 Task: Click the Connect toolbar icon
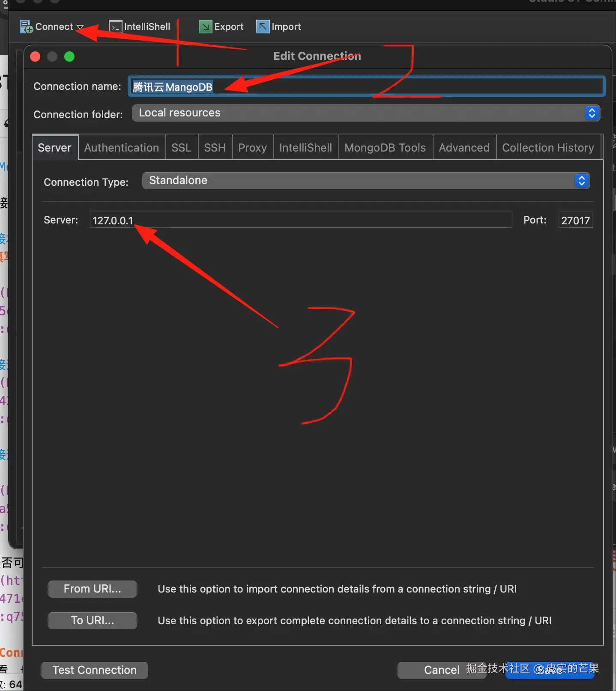27,27
